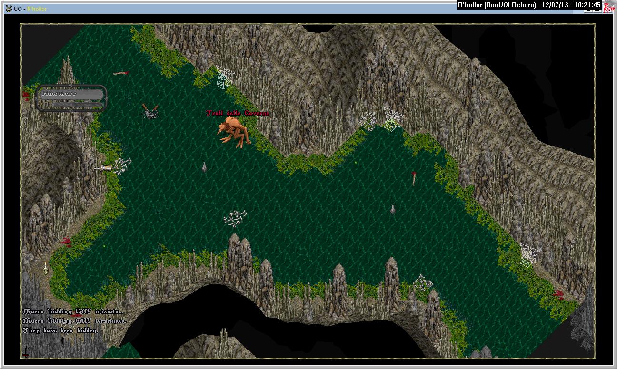Viewport: 617px width, 369px height.
Task: Click the 'Minotauro' name text
Action: [x=59, y=93]
